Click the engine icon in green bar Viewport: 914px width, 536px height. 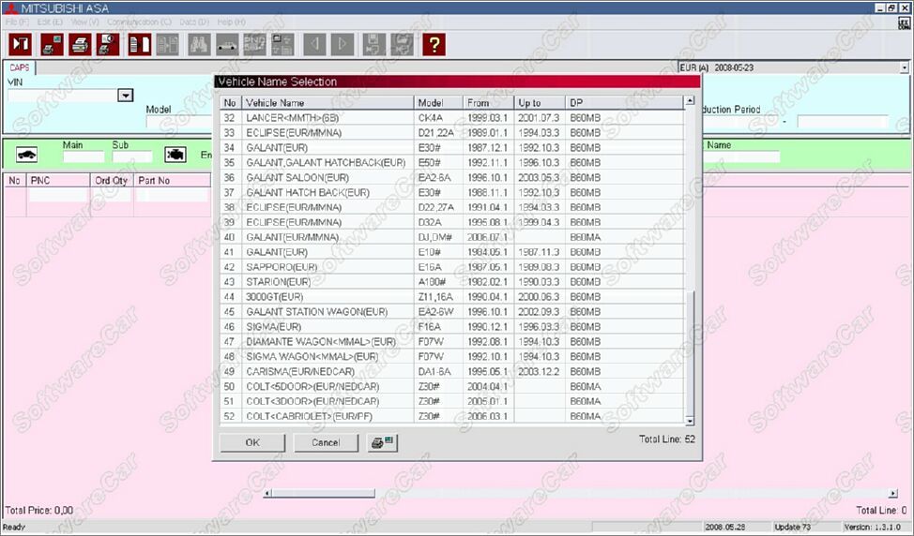[175, 155]
